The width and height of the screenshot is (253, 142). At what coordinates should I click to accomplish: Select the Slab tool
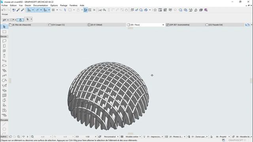click(x=4, y=66)
